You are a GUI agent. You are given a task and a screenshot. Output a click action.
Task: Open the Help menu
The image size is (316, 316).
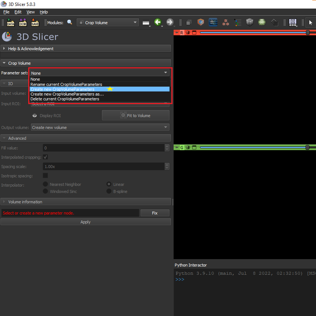coord(44,12)
